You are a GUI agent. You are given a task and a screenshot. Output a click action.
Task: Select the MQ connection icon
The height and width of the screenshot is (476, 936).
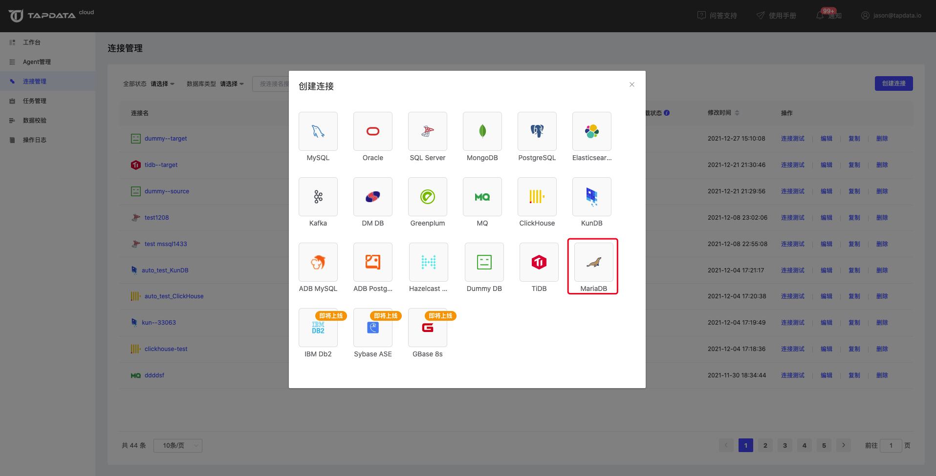click(x=482, y=197)
